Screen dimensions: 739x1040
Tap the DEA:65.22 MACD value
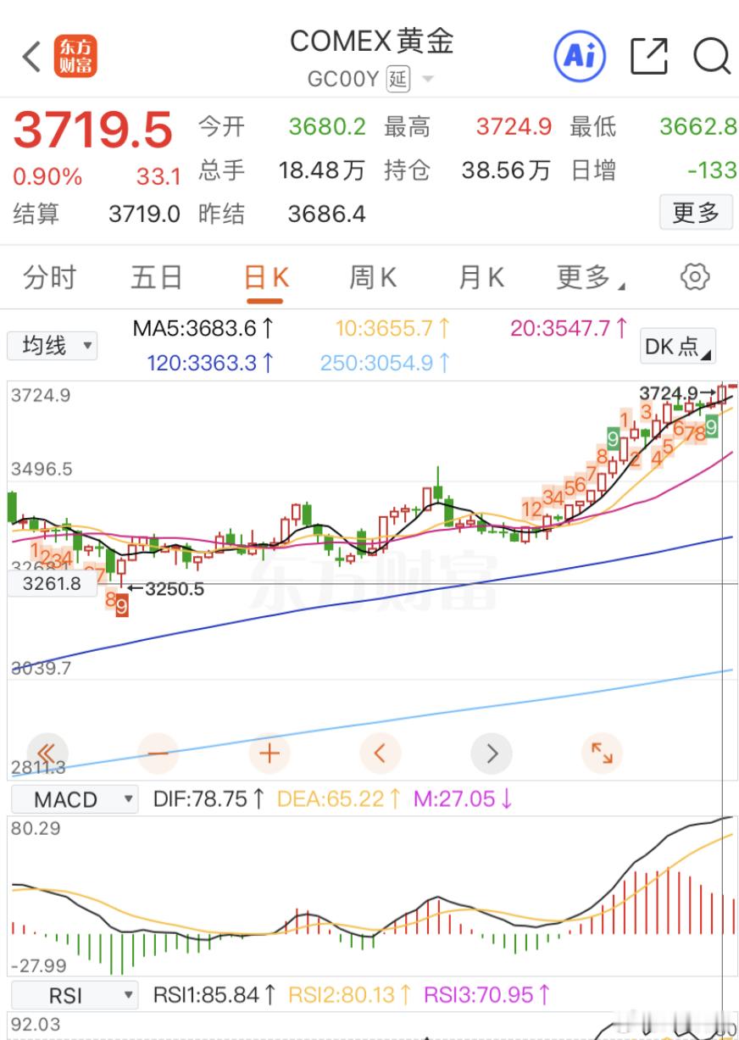tap(339, 799)
